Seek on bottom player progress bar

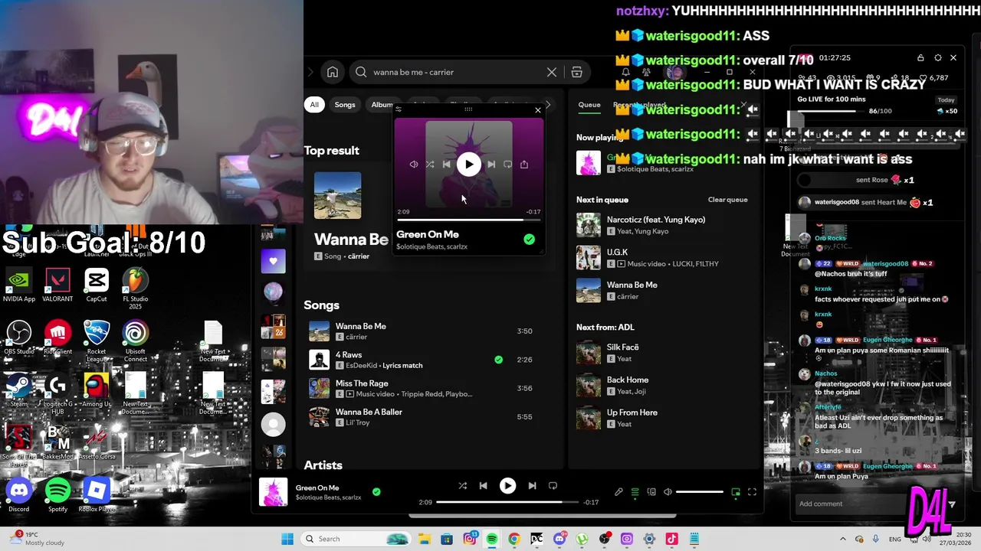point(507,502)
